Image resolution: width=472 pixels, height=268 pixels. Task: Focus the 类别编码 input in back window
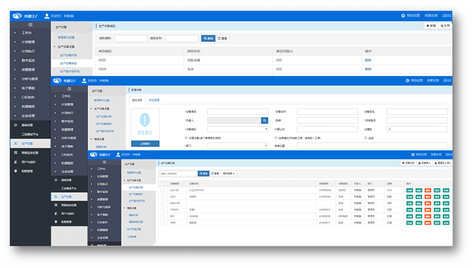[131, 38]
